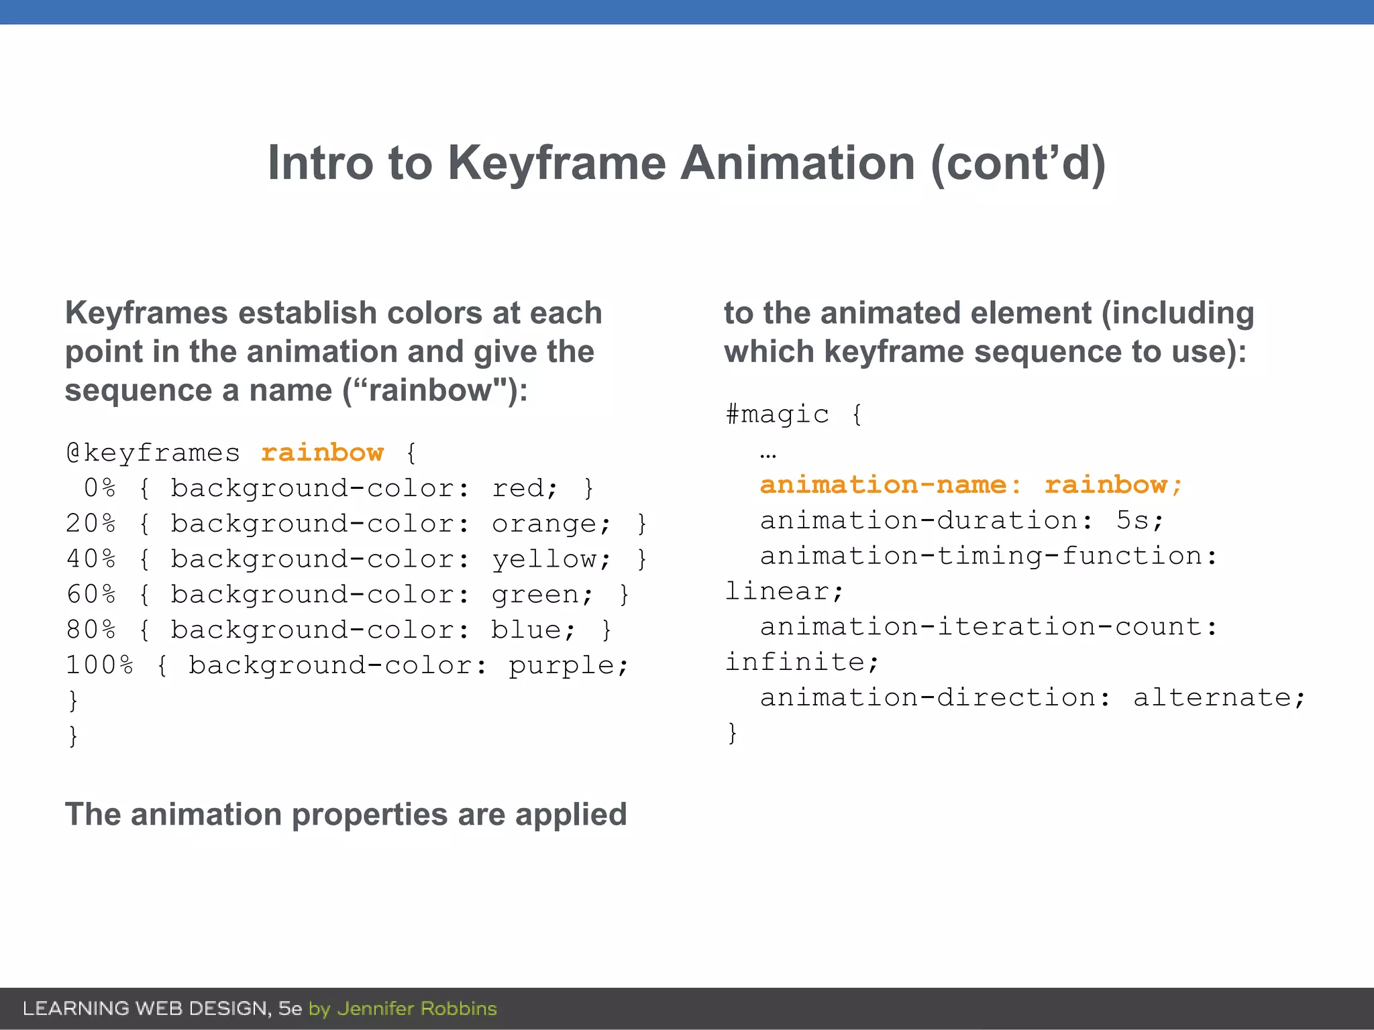The height and width of the screenshot is (1030, 1374).
Task: Click the '40% background-color: yellow' line
Action: (x=356, y=559)
